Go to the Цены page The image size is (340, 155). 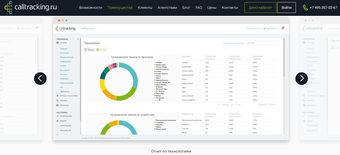212,8
